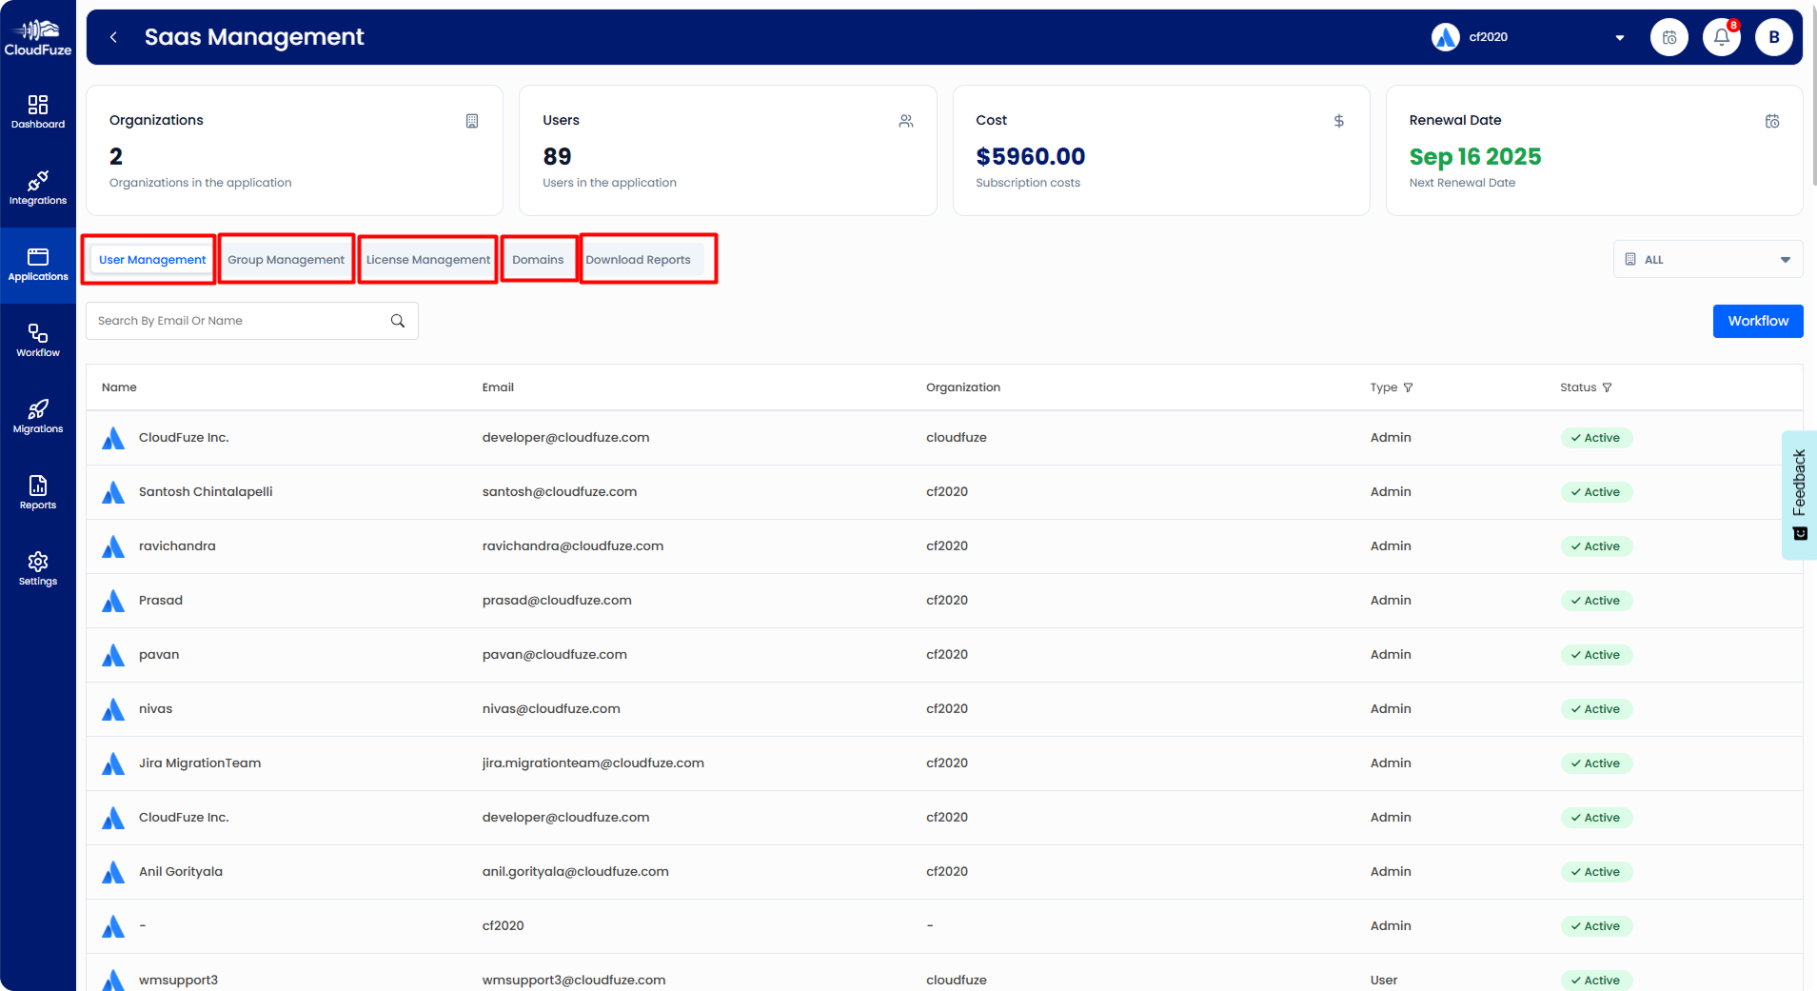Click santosh@cloudfuze.com email
Viewport: 1817px width, 991px height.
pos(560,492)
